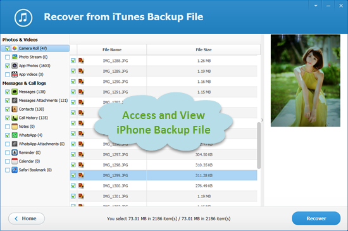This screenshot has width=348, height=231.
Task: Click the file icon of IMG_1289.JPG
Action: point(81,71)
